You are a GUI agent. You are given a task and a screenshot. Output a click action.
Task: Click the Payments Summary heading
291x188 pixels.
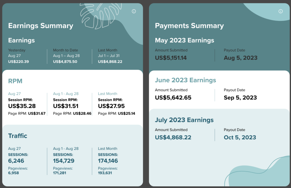click(x=189, y=26)
